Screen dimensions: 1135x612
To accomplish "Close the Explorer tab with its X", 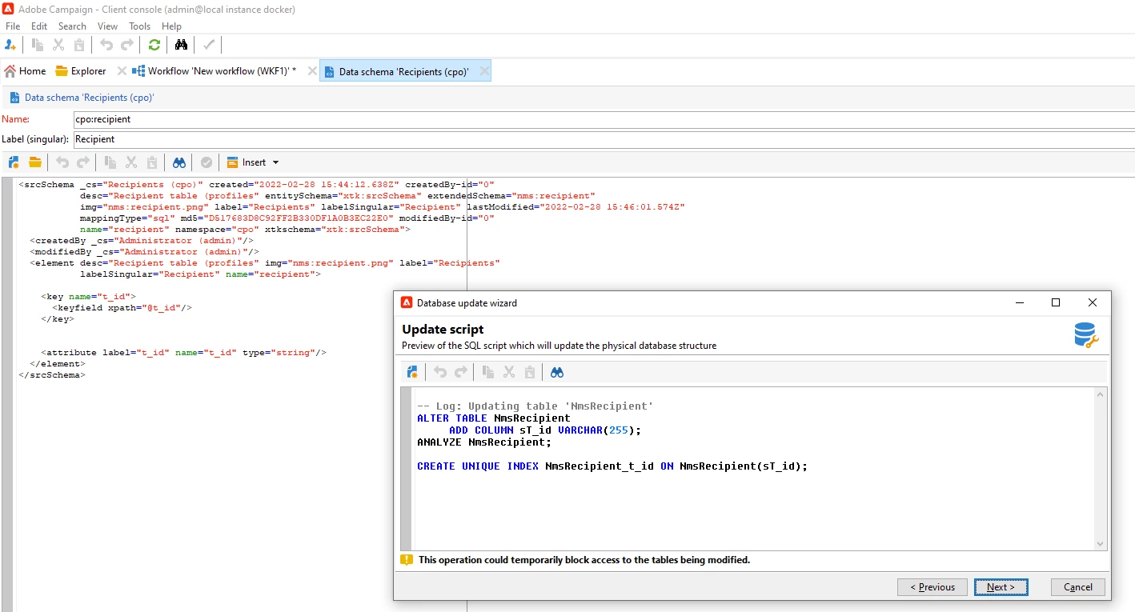I will [122, 71].
